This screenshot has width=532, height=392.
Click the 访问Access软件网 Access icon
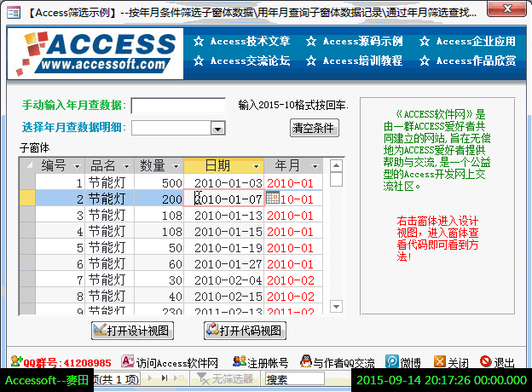[x=128, y=361]
